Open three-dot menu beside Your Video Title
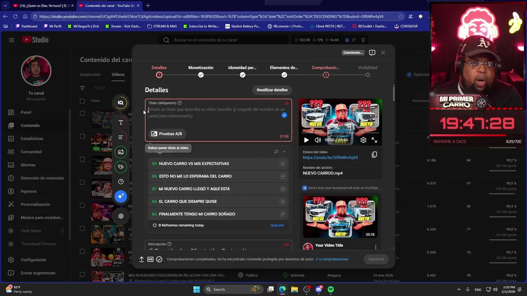This screenshot has width=527, height=296. click(x=375, y=247)
